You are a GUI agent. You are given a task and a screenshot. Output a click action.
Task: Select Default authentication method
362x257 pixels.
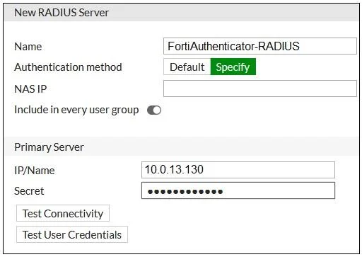[x=187, y=67]
